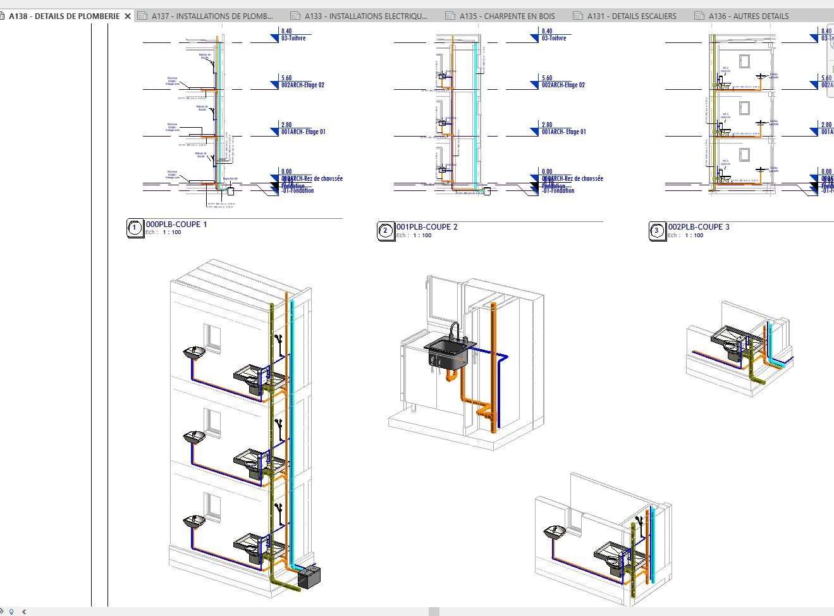Select 001ARCH- Etage 01 level label in Coupe 1

303,132
